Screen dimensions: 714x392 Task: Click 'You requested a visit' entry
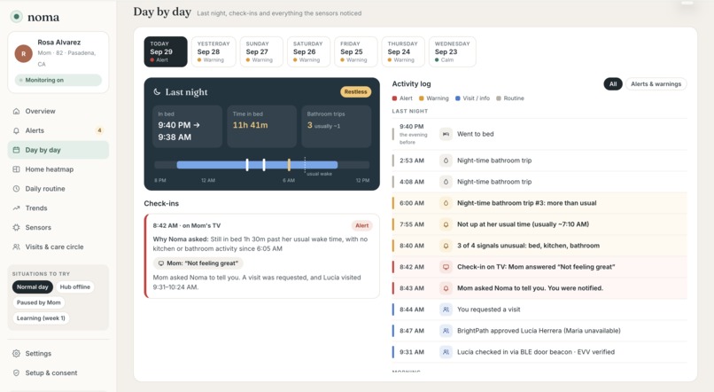(539, 310)
